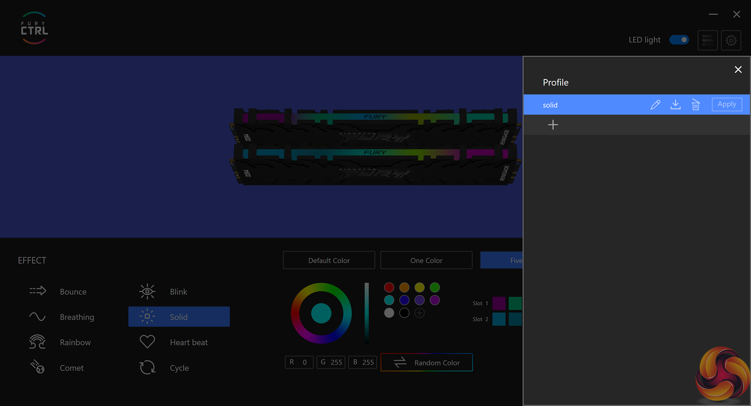The image size is (751, 406).
Task: Toggle the LED light switch
Action: 679,40
